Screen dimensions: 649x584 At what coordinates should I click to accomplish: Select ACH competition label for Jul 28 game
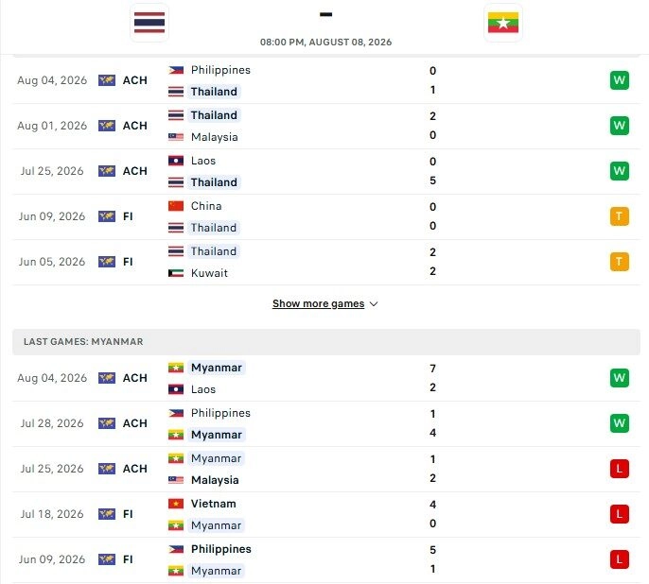point(135,423)
